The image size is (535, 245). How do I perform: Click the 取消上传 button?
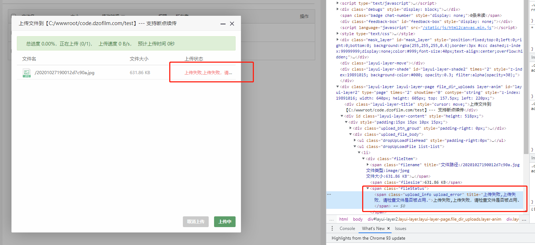tap(195, 222)
